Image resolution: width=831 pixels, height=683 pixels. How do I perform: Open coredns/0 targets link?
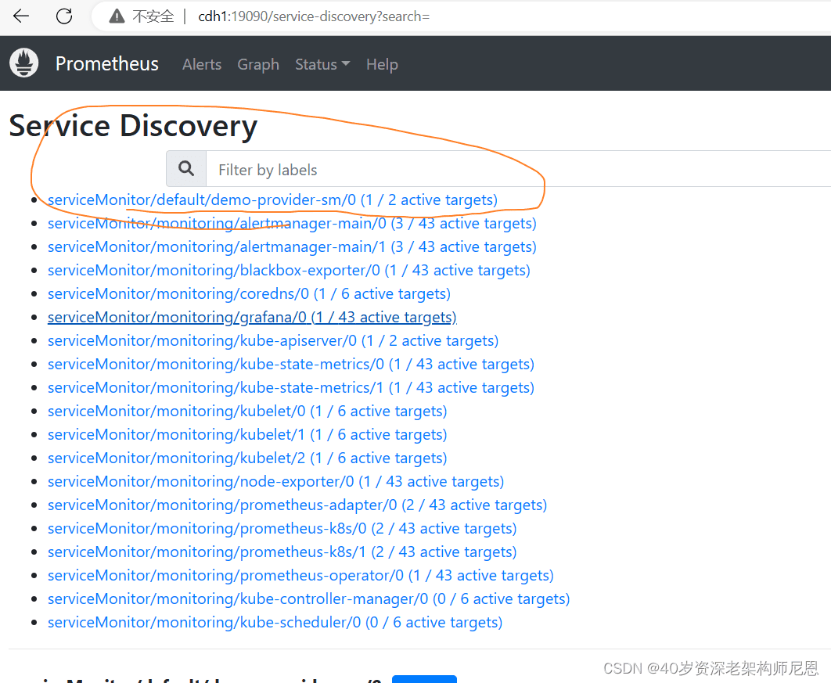point(249,294)
